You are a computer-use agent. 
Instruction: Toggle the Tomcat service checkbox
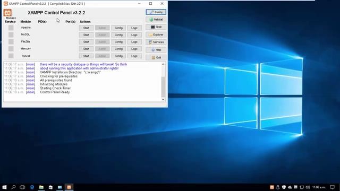(x=11, y=56)
